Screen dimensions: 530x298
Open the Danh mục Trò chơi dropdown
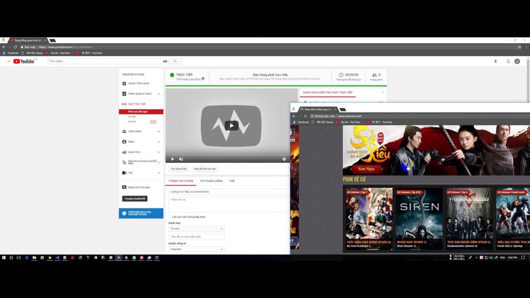click(x=197, y=228)
